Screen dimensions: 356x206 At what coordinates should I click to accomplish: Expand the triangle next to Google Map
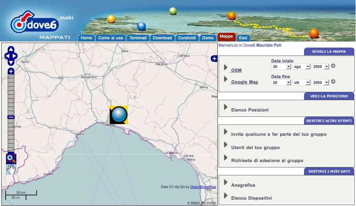(x=225, y=79)
